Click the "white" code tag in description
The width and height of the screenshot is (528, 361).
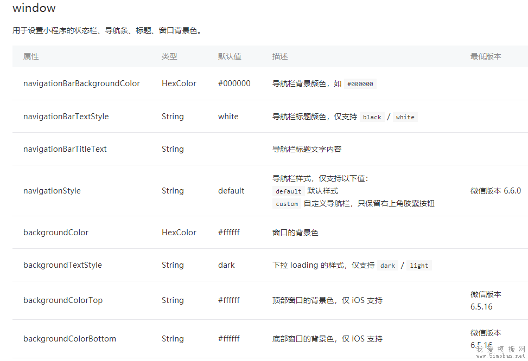point(405,117)
